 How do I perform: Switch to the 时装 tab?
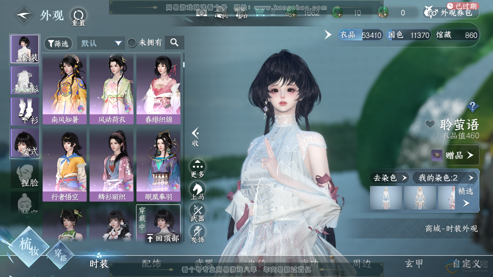point(99,263)
